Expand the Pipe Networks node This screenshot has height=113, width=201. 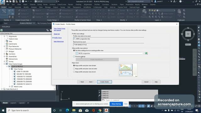(x=4, y=46)
